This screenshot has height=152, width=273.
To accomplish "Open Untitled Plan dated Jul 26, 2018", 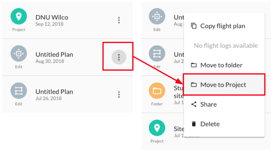I will [x=54, y=92].
